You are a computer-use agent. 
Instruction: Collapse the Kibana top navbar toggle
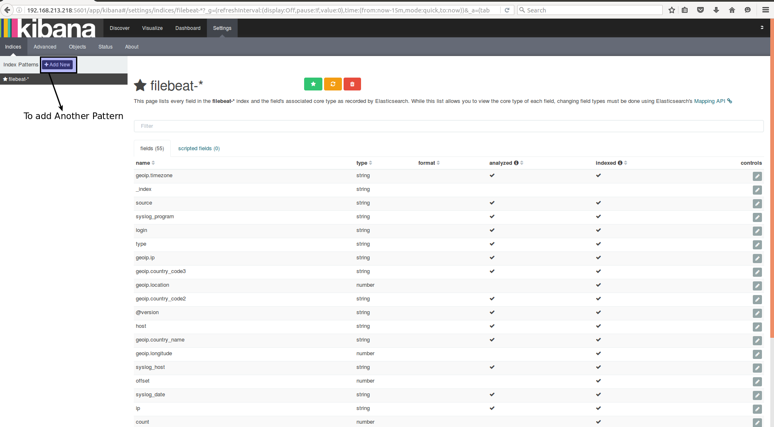pos(762,27)
